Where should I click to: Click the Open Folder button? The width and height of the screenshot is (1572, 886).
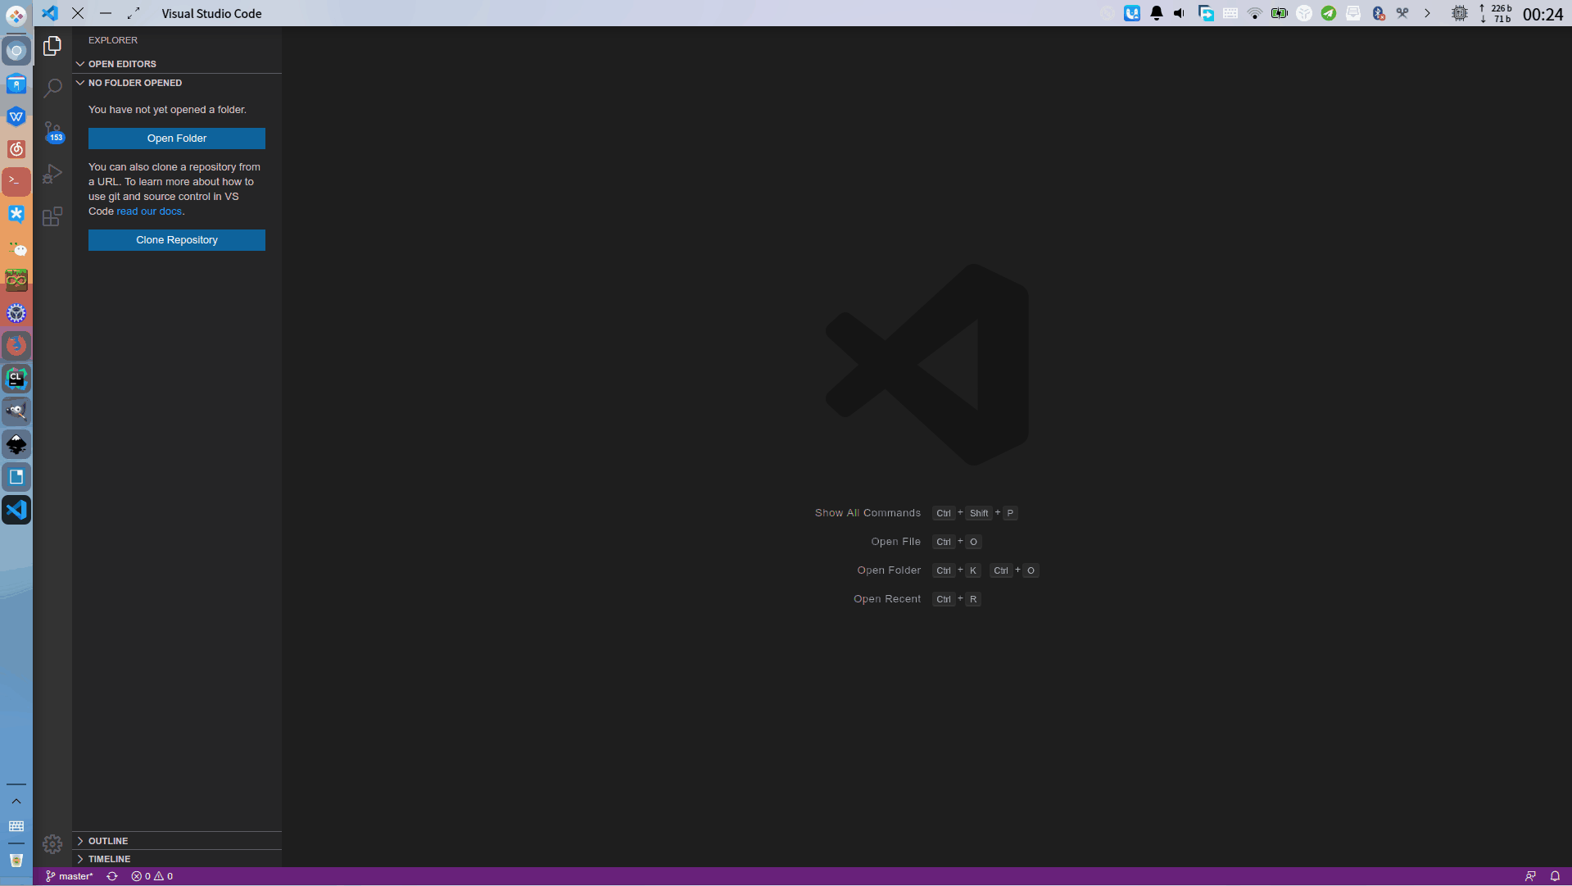pos(177,139)
